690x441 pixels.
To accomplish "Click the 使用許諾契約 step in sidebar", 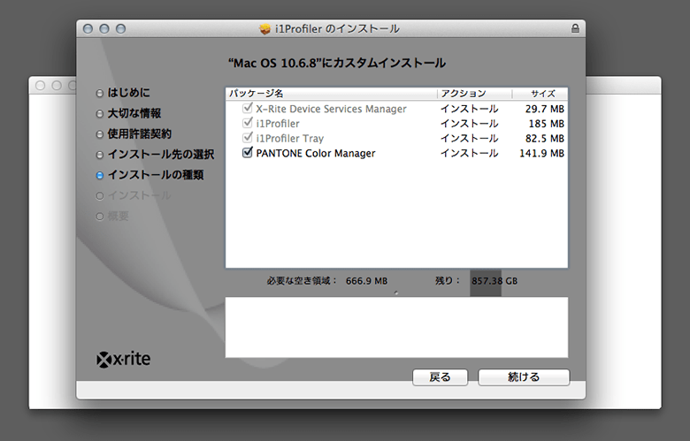I will [140, 133].
